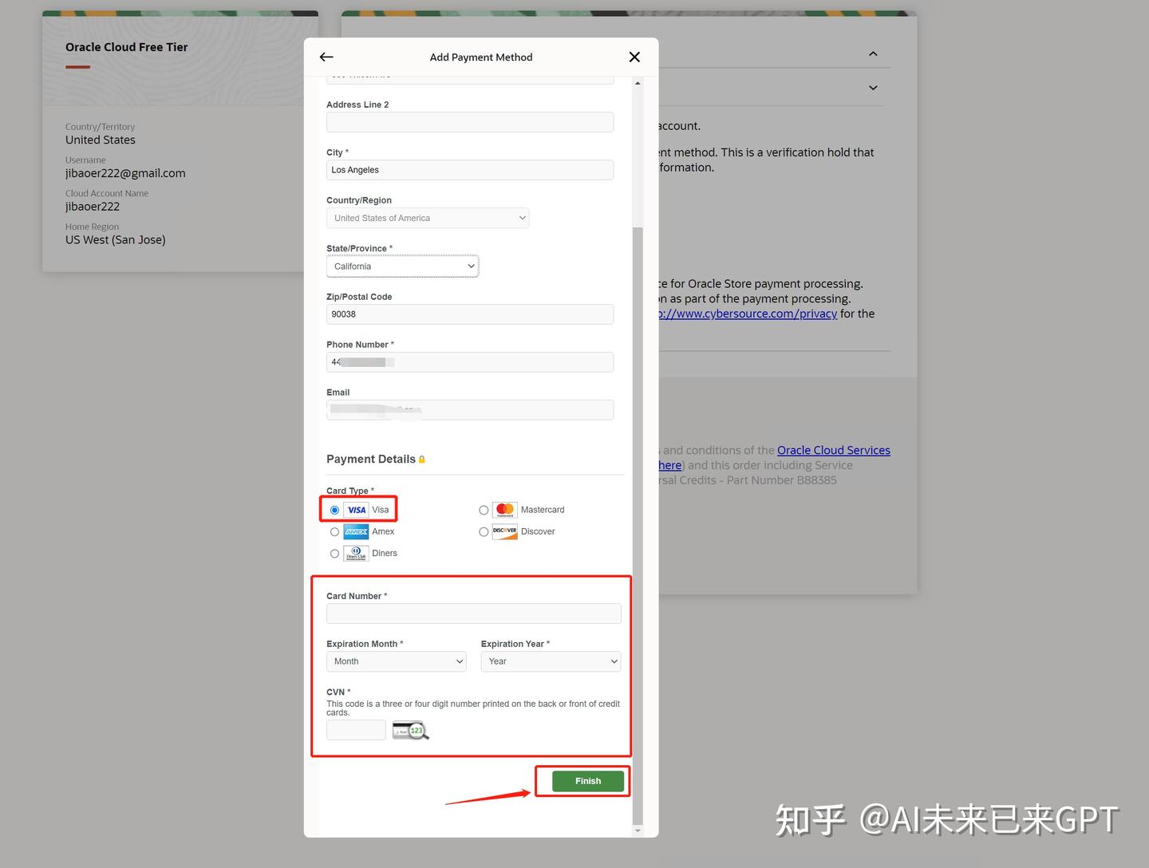
Task: Click the Discover card logo
Action: point(505,531)
